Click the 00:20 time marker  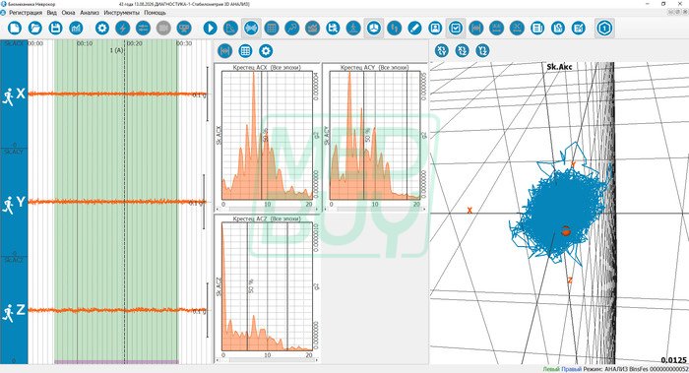click(x=134, y=43)
